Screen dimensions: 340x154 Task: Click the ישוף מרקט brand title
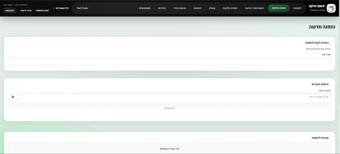click(317, 6)
